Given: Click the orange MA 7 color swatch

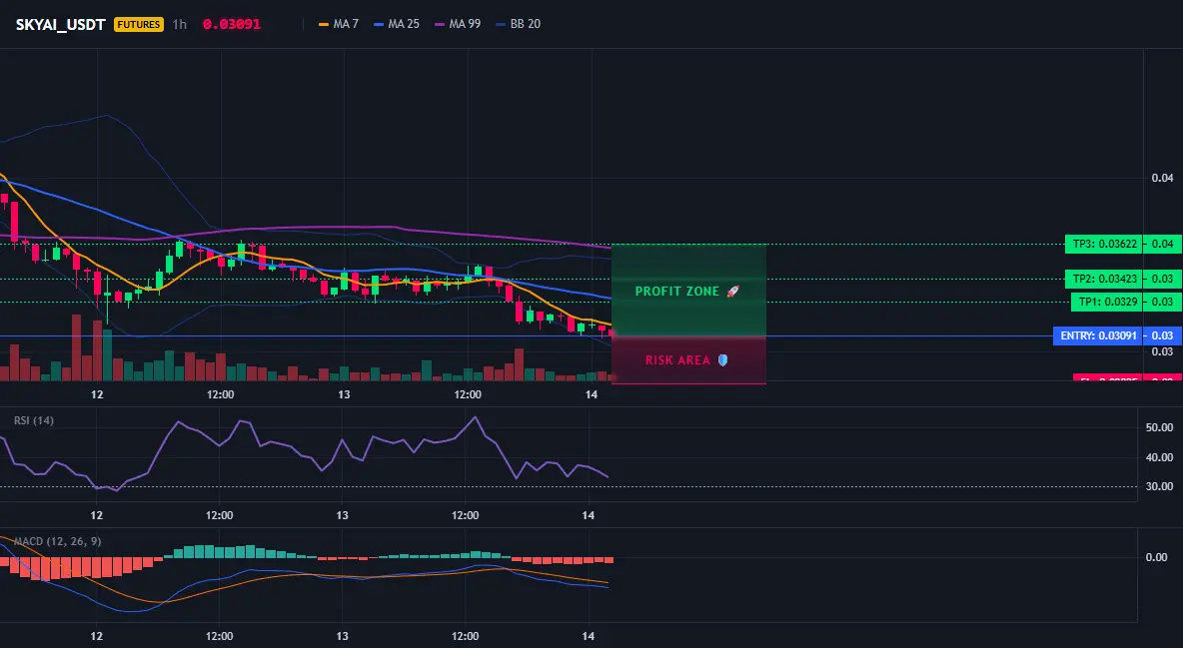Looking at the screenshot, I should tap(324, 24).
